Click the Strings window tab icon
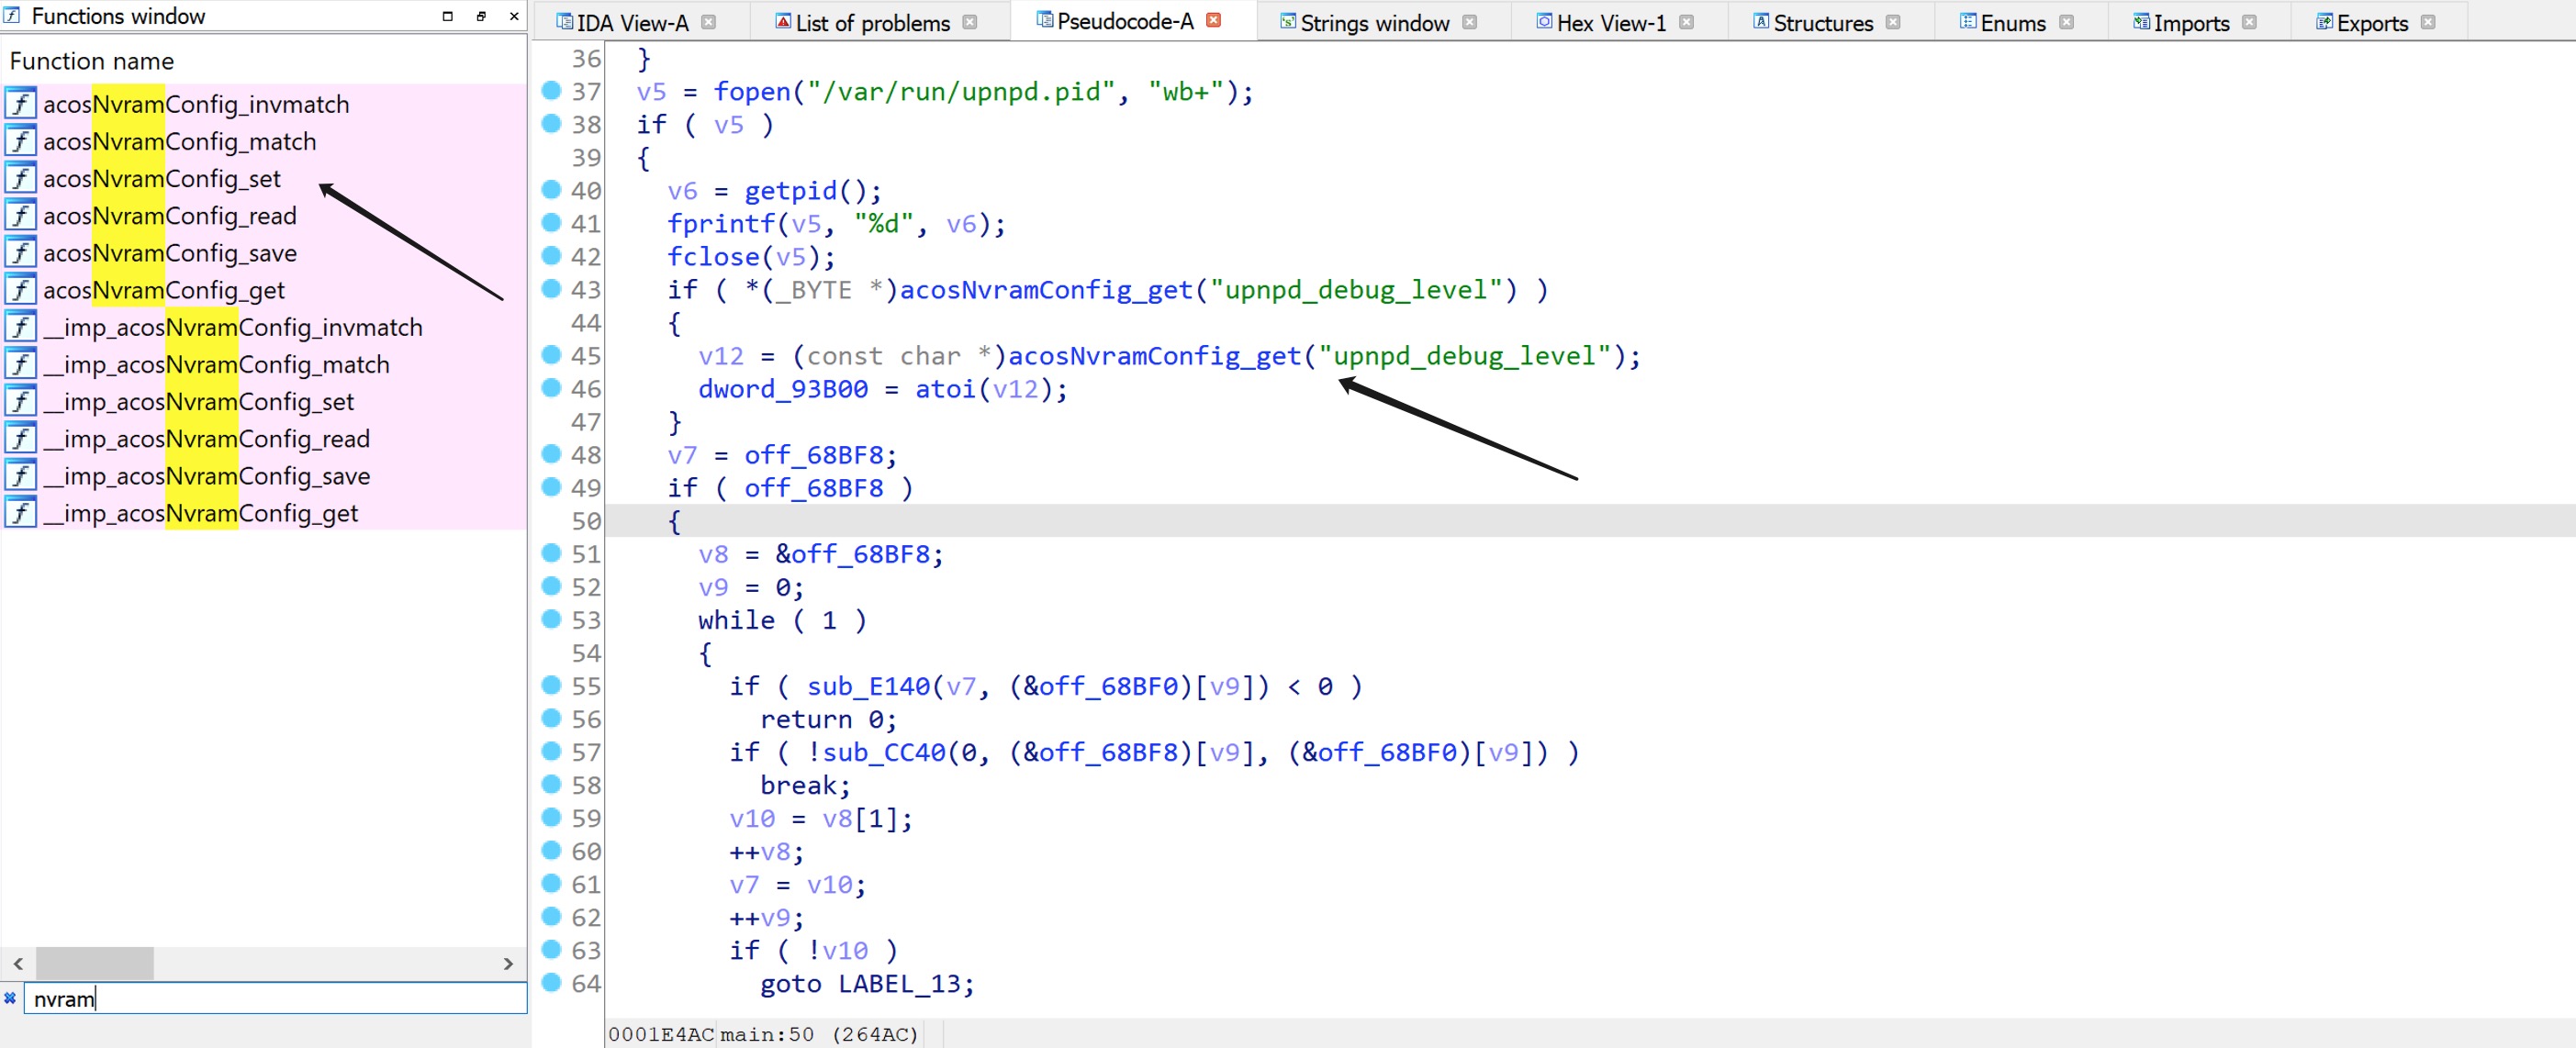The height and width of the screenshot is (1048, 2576). coord(1288,22)
